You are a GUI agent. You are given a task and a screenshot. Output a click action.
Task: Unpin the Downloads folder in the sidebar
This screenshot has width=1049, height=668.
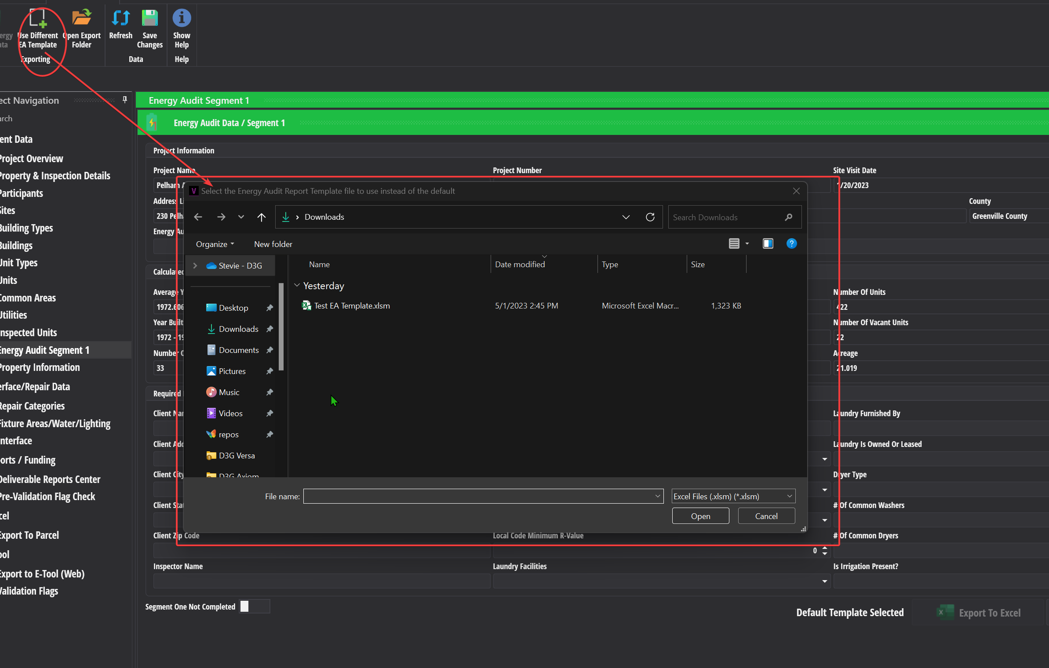[269, 329]
